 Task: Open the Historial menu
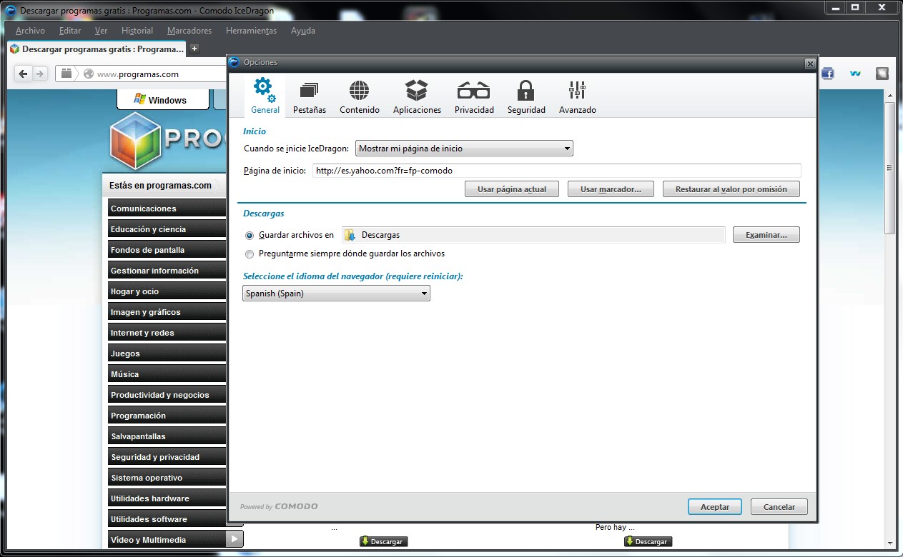click(137, 31)
